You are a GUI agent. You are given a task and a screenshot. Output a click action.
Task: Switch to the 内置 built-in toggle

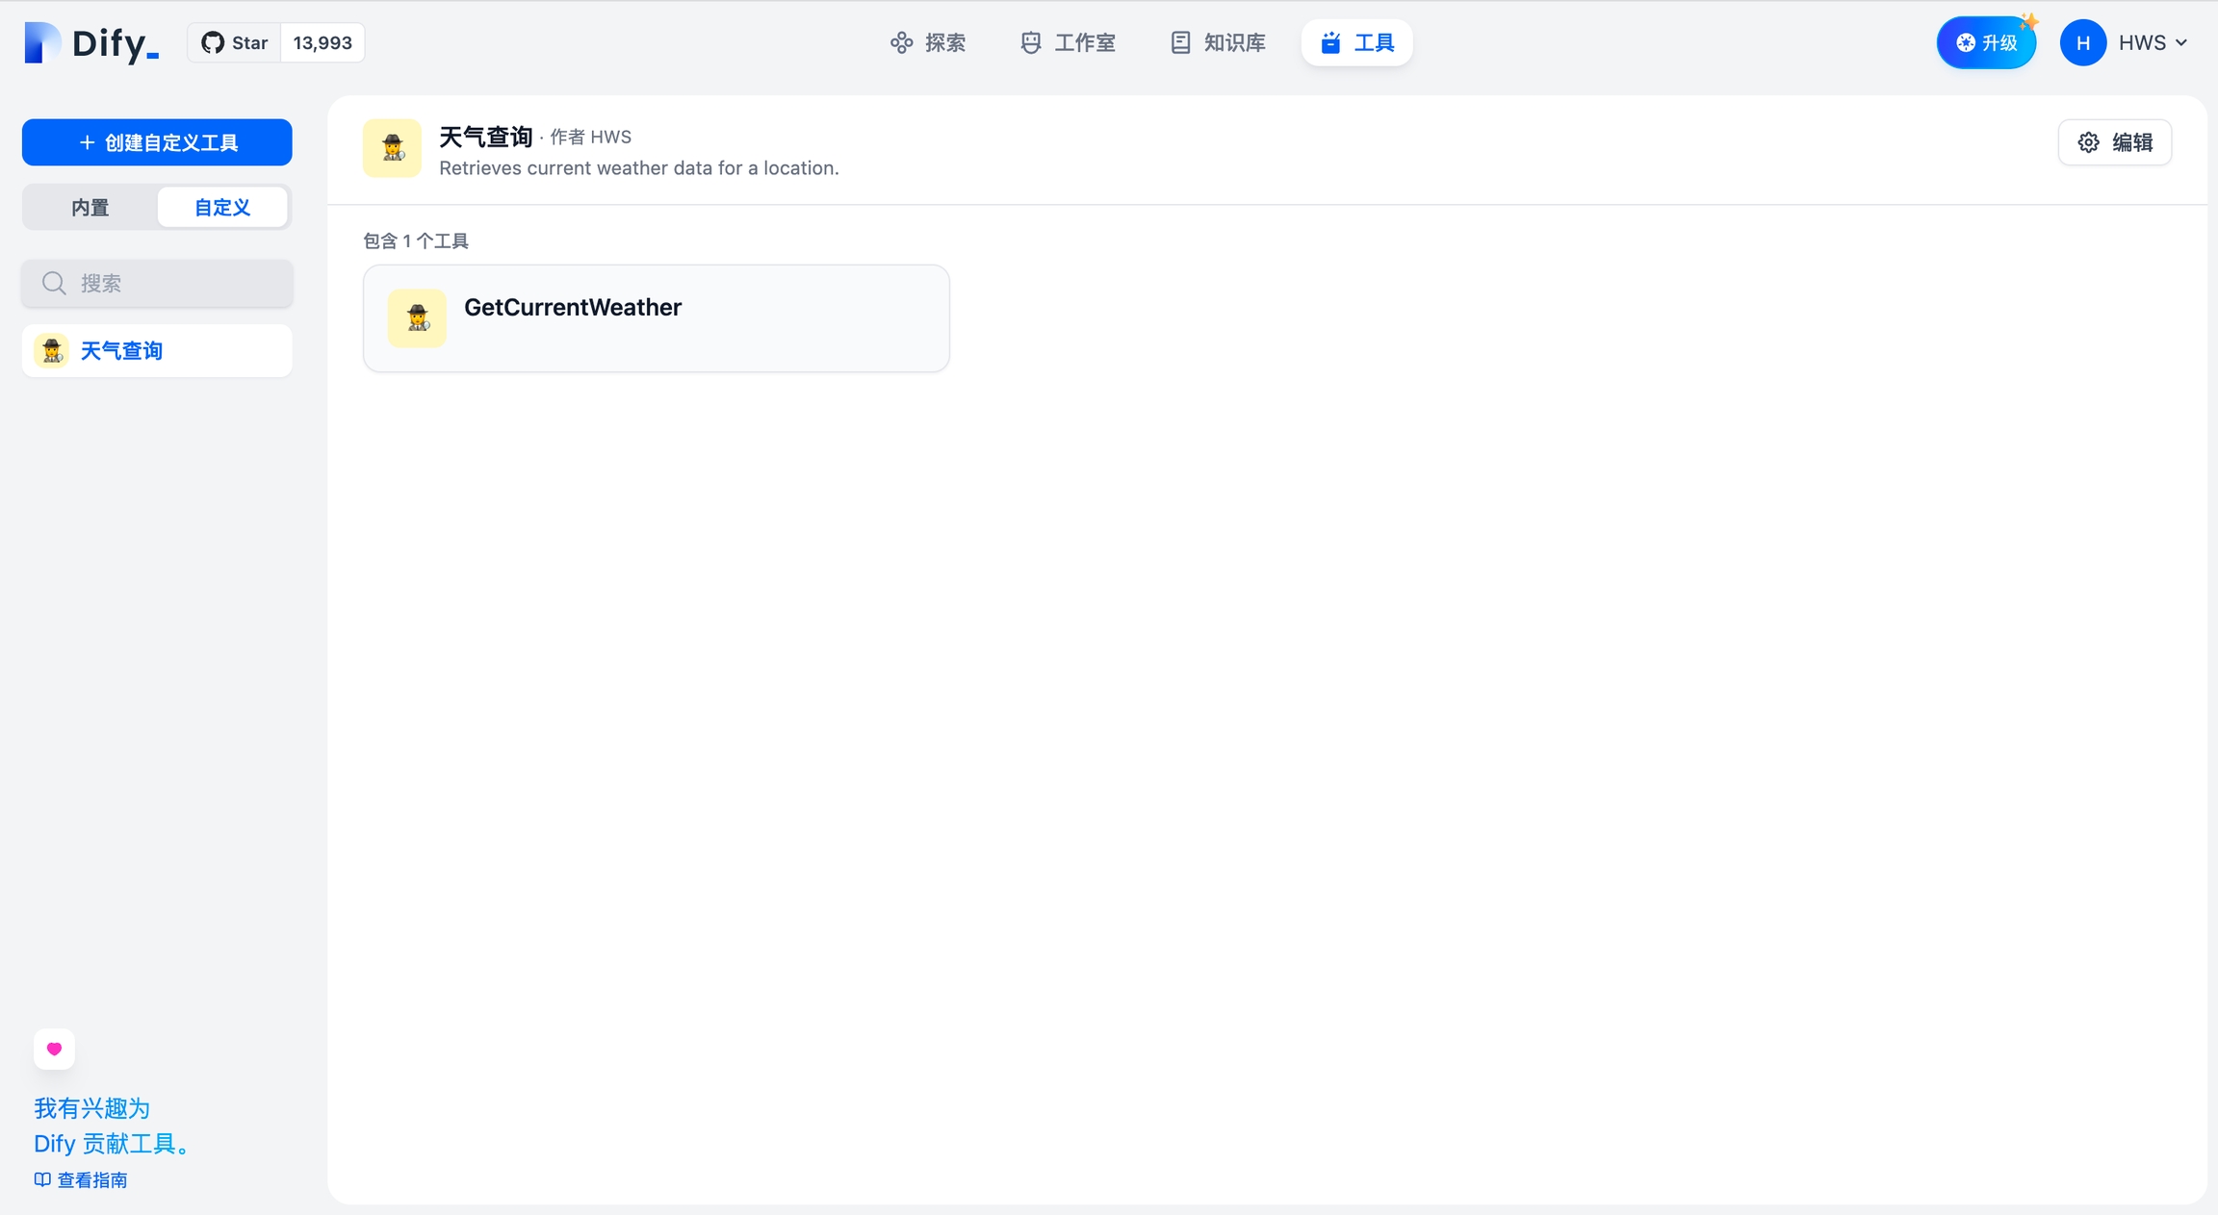tap(90, 208)
